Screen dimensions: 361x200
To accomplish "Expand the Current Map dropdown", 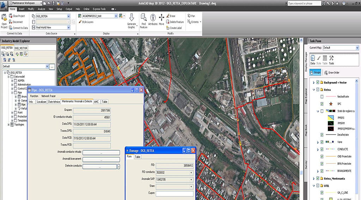I will [x=357, y=48].
